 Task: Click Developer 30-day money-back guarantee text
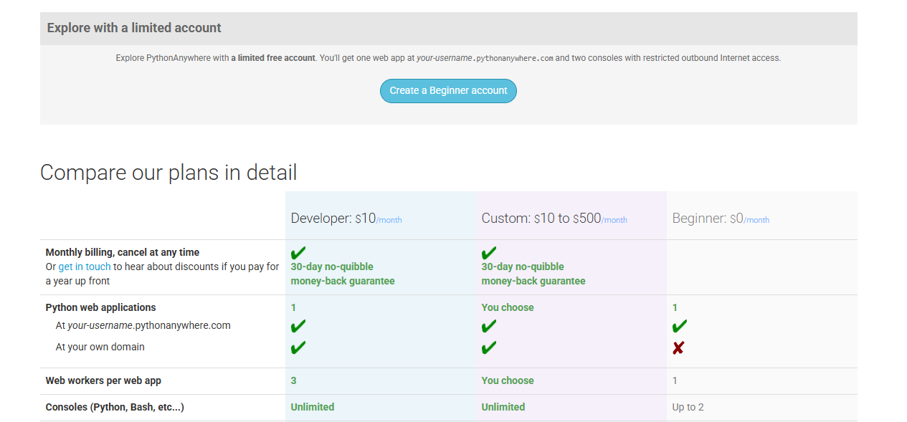[x=343, y=274]
